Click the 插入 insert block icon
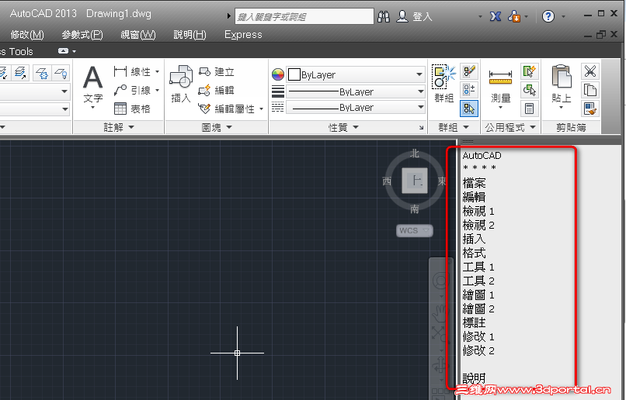 click(x=181, y=77)
